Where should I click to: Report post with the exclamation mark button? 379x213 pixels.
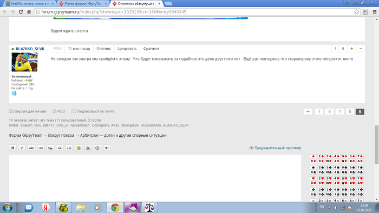(335, 49)
